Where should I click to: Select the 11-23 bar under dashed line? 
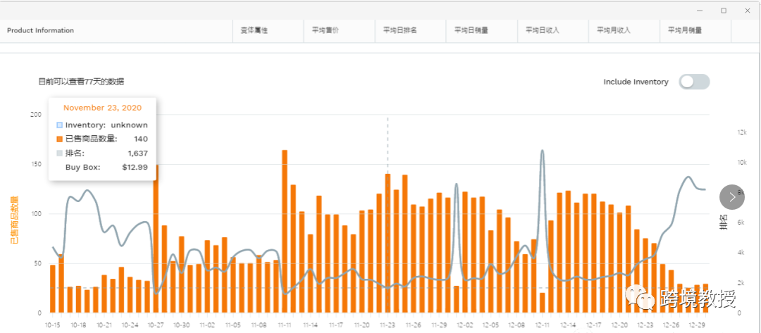click(388, 244)
